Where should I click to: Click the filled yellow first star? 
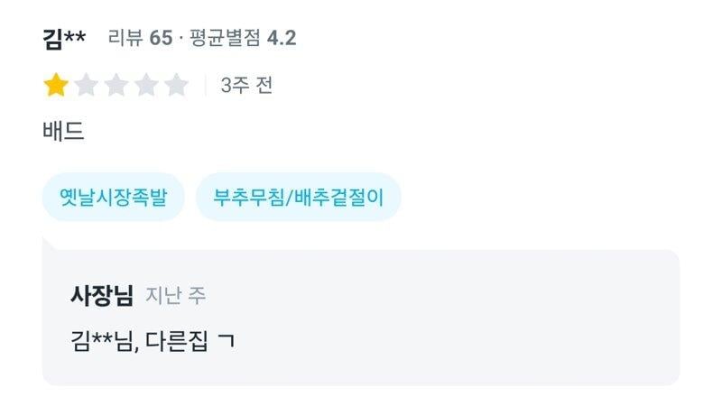click(56, 86)
